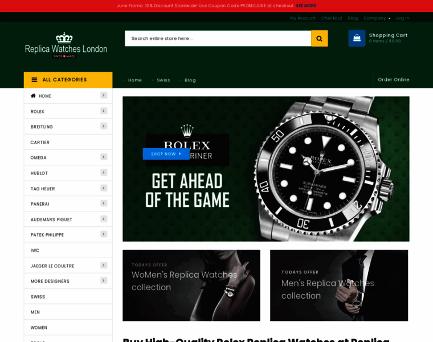The image size is (433, 342).
Task: Expand the Hublot submenu arrow
Action: 104,172
